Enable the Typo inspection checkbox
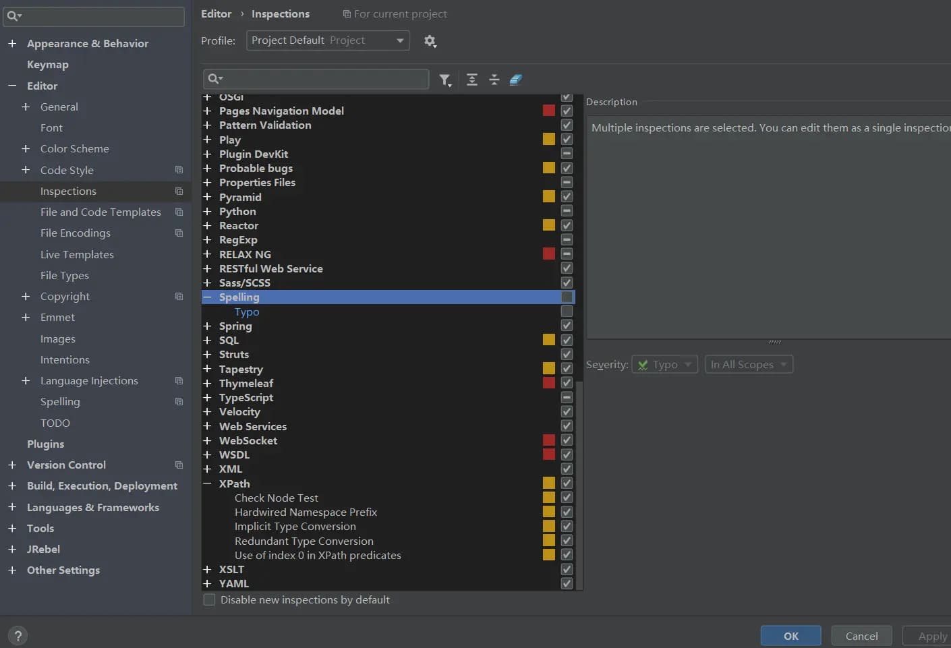 pos(567,311)
